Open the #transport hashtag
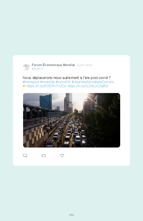143x221 pixels. 31,82
